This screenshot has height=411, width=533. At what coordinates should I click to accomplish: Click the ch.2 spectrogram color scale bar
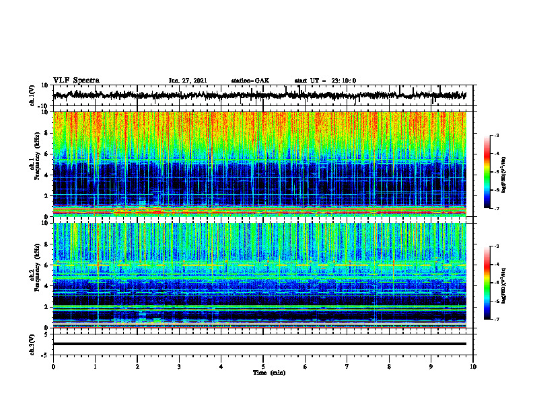487,283
